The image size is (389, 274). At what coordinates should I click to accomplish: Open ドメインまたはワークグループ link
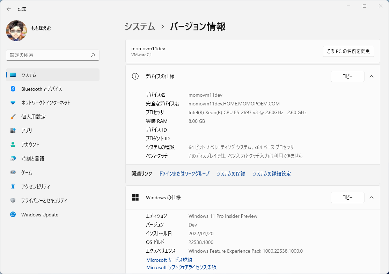[x=184, y=173]
